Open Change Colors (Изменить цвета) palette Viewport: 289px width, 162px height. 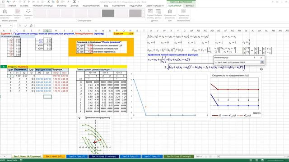28,13
